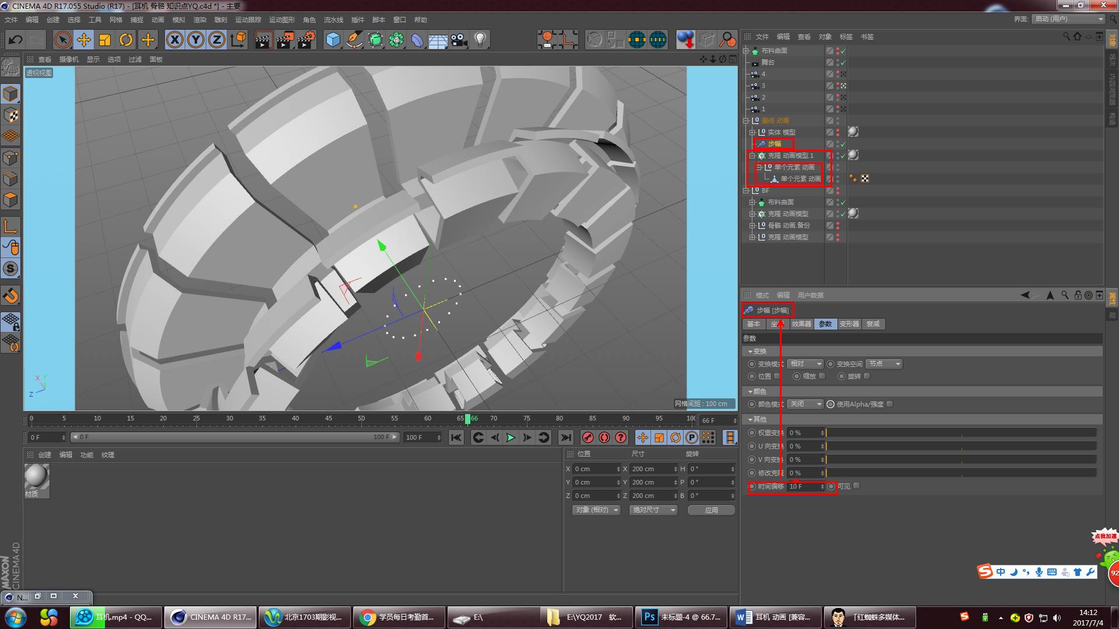Open Edit Render Settings icon
Viewport: 1119px width, 629px height.
pos(306,40)
